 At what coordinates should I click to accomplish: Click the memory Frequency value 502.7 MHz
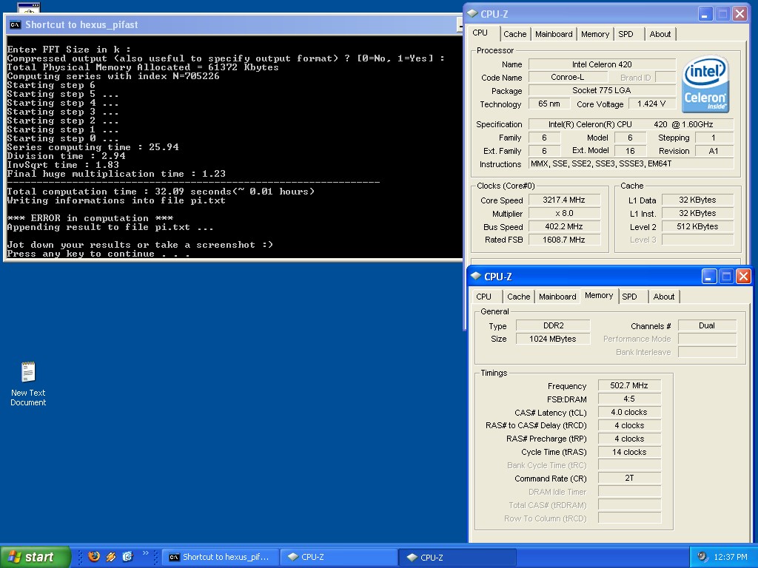(629, 385)
